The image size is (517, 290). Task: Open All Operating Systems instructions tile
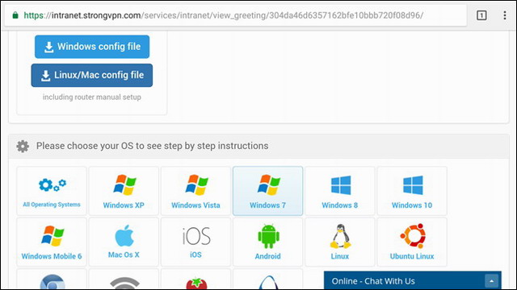point(52,191)
